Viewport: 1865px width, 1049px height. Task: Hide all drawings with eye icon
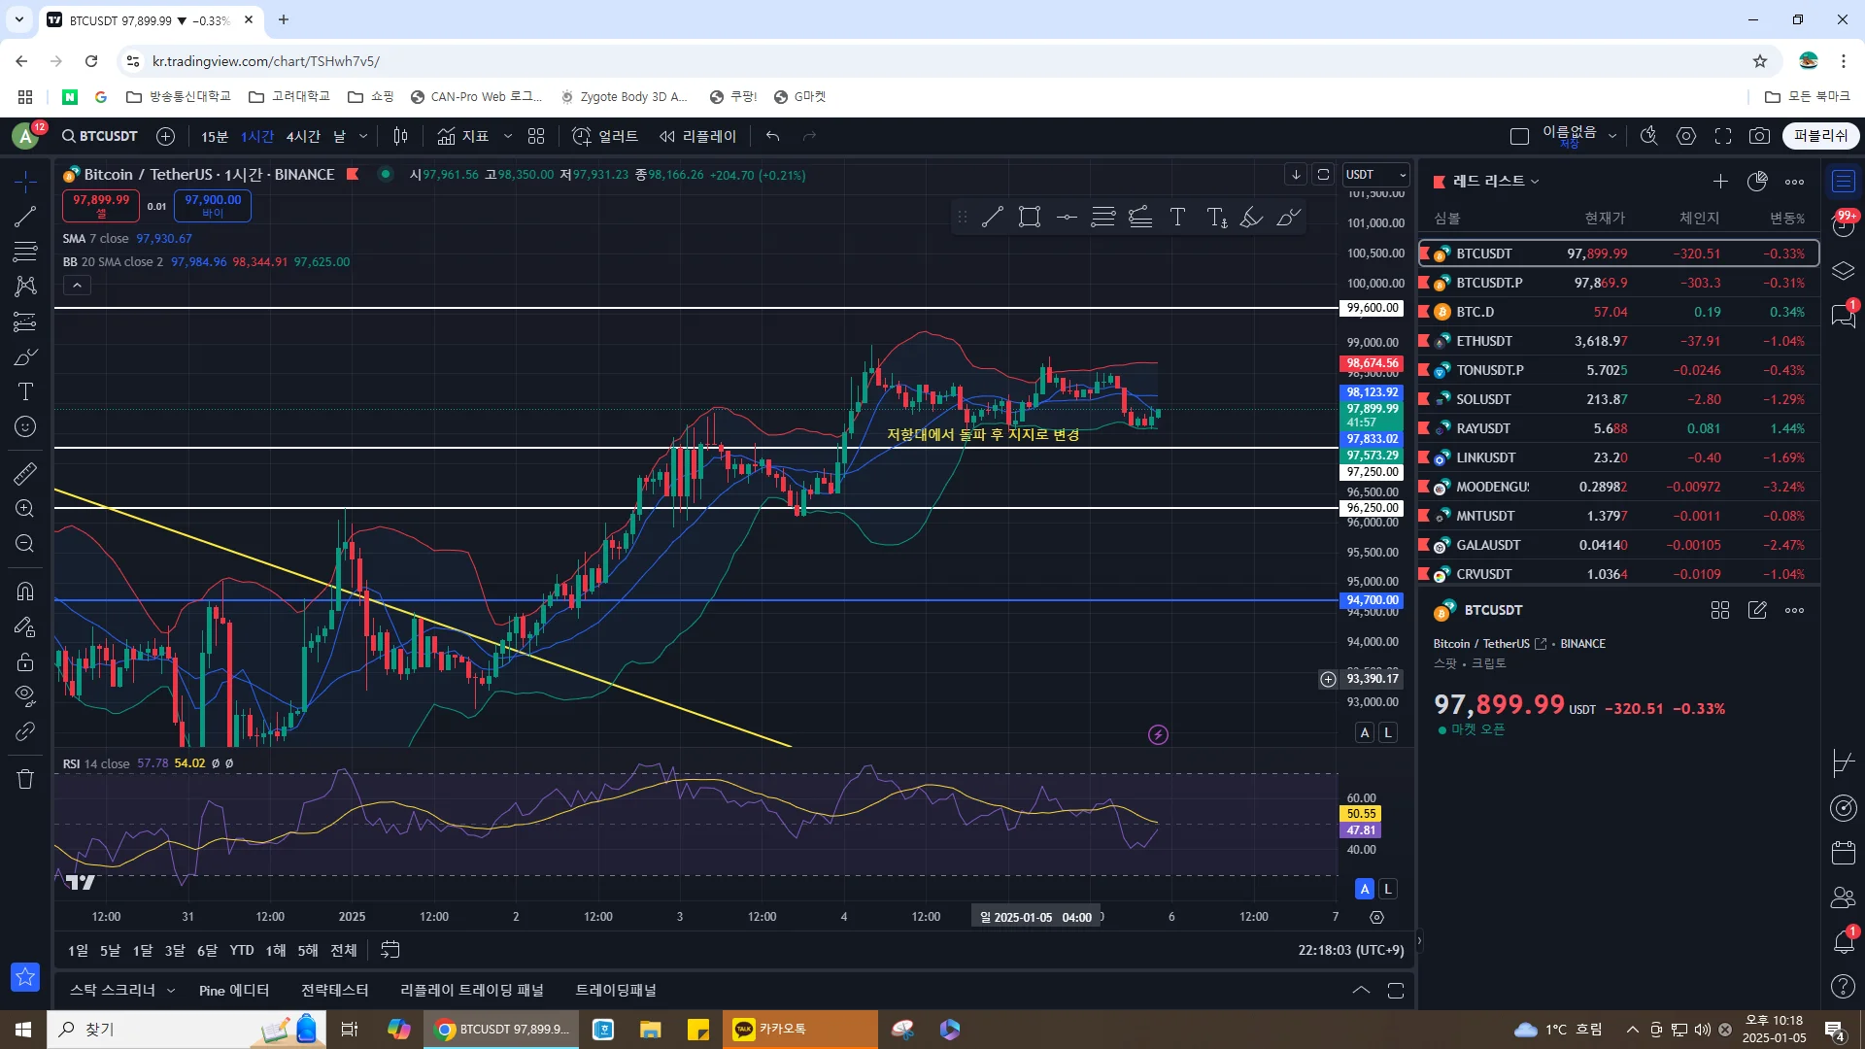coord(25,695)
